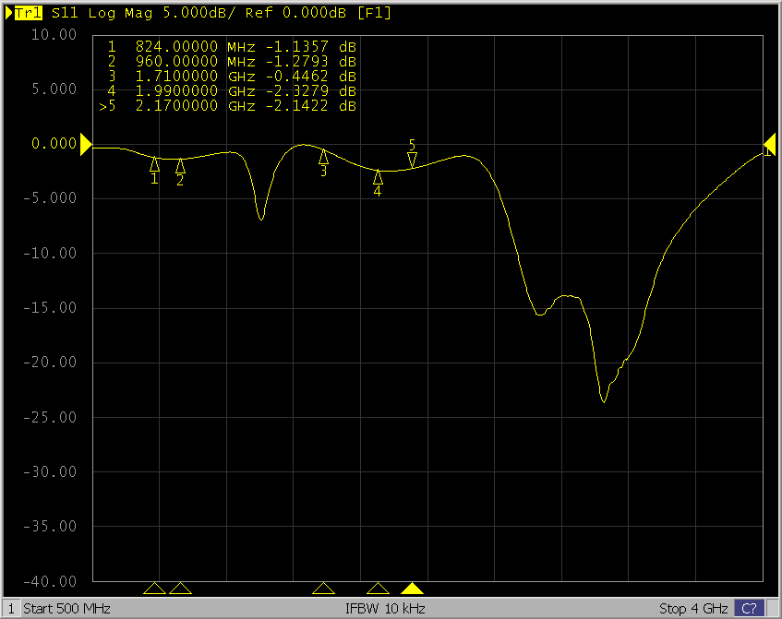Screen dimensions: 782x619
Task: Edit the 5.000dB/ scale per division value
Action: pos(174,13)
